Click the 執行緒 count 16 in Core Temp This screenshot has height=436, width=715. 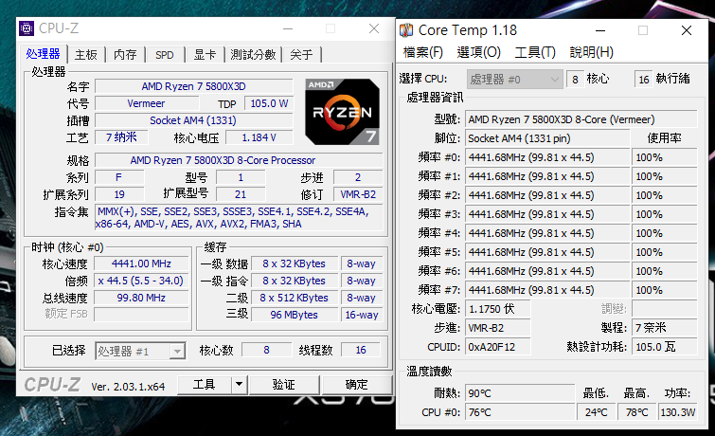pos(643,80)
